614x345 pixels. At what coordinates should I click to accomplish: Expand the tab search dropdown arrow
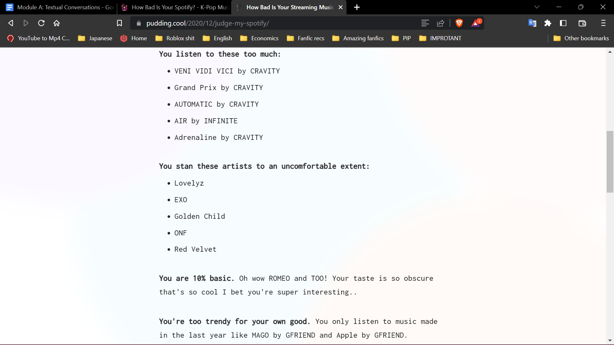tap(537, 7)
